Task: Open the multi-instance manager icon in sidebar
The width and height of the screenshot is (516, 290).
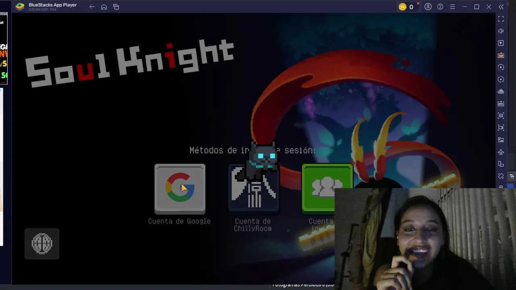Action: pos(501,91)
